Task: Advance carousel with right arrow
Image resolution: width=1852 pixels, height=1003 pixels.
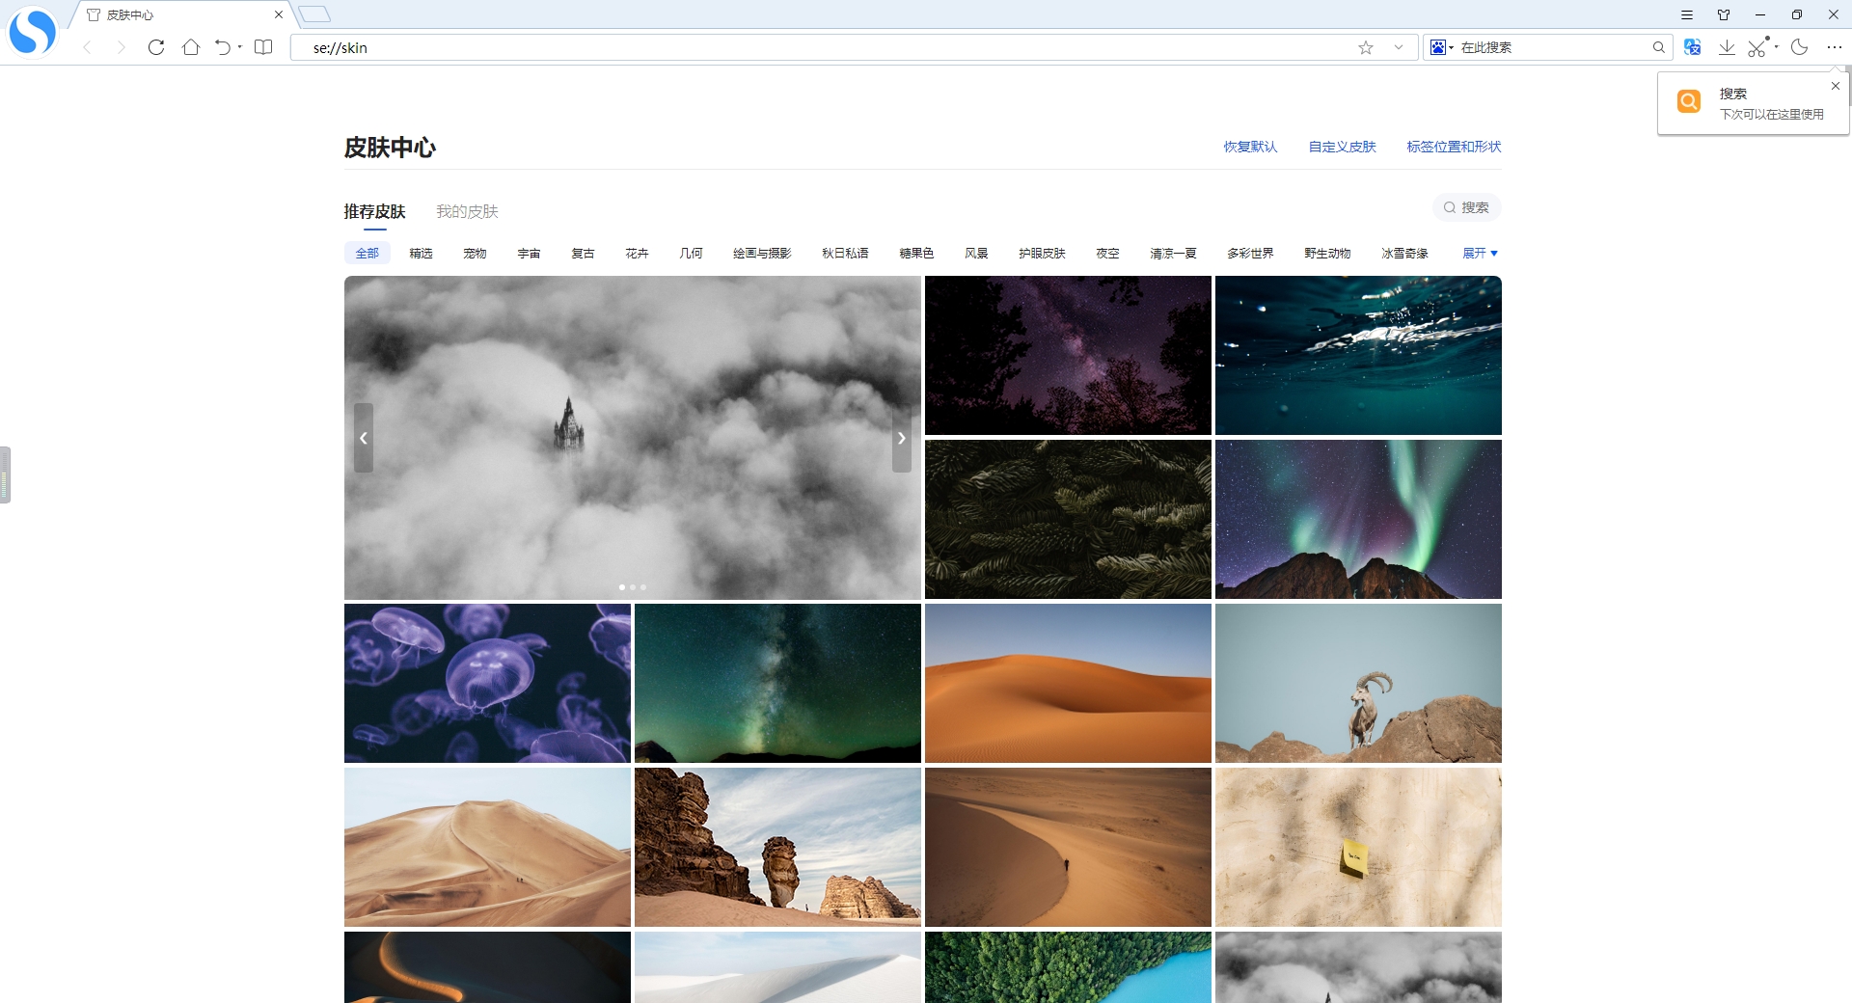Action: [x=901, y=438]
